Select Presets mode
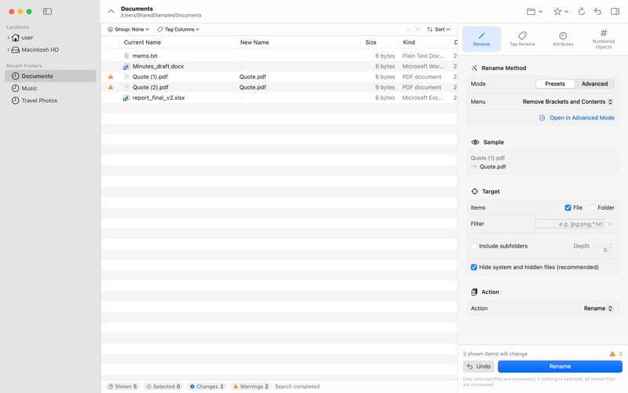Image resolution: width=628 pixels, height=393 pixels. pos(555,84)
